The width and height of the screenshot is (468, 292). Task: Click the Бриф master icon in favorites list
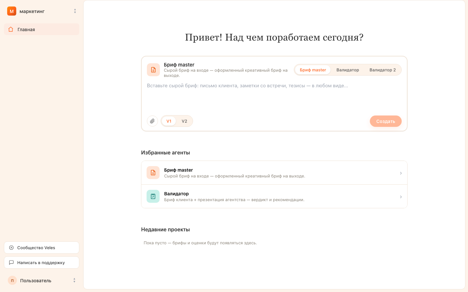pyautogui.click(x=153, y=173)
